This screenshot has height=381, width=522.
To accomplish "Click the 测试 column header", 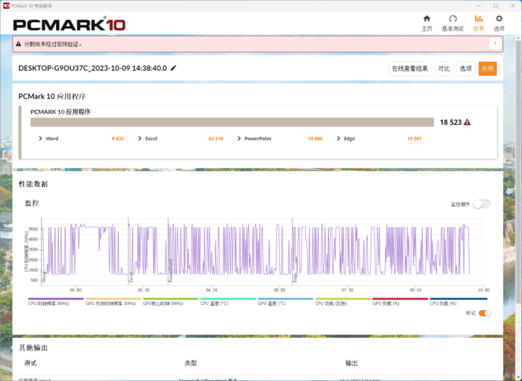I will point(31,363).
